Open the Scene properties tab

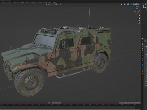[142, 50]
